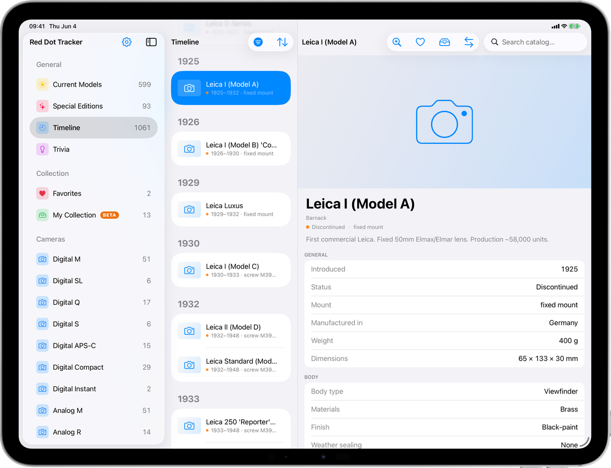Open the timeline filter button
The image size is (611, 468).
tap(258, 42)
